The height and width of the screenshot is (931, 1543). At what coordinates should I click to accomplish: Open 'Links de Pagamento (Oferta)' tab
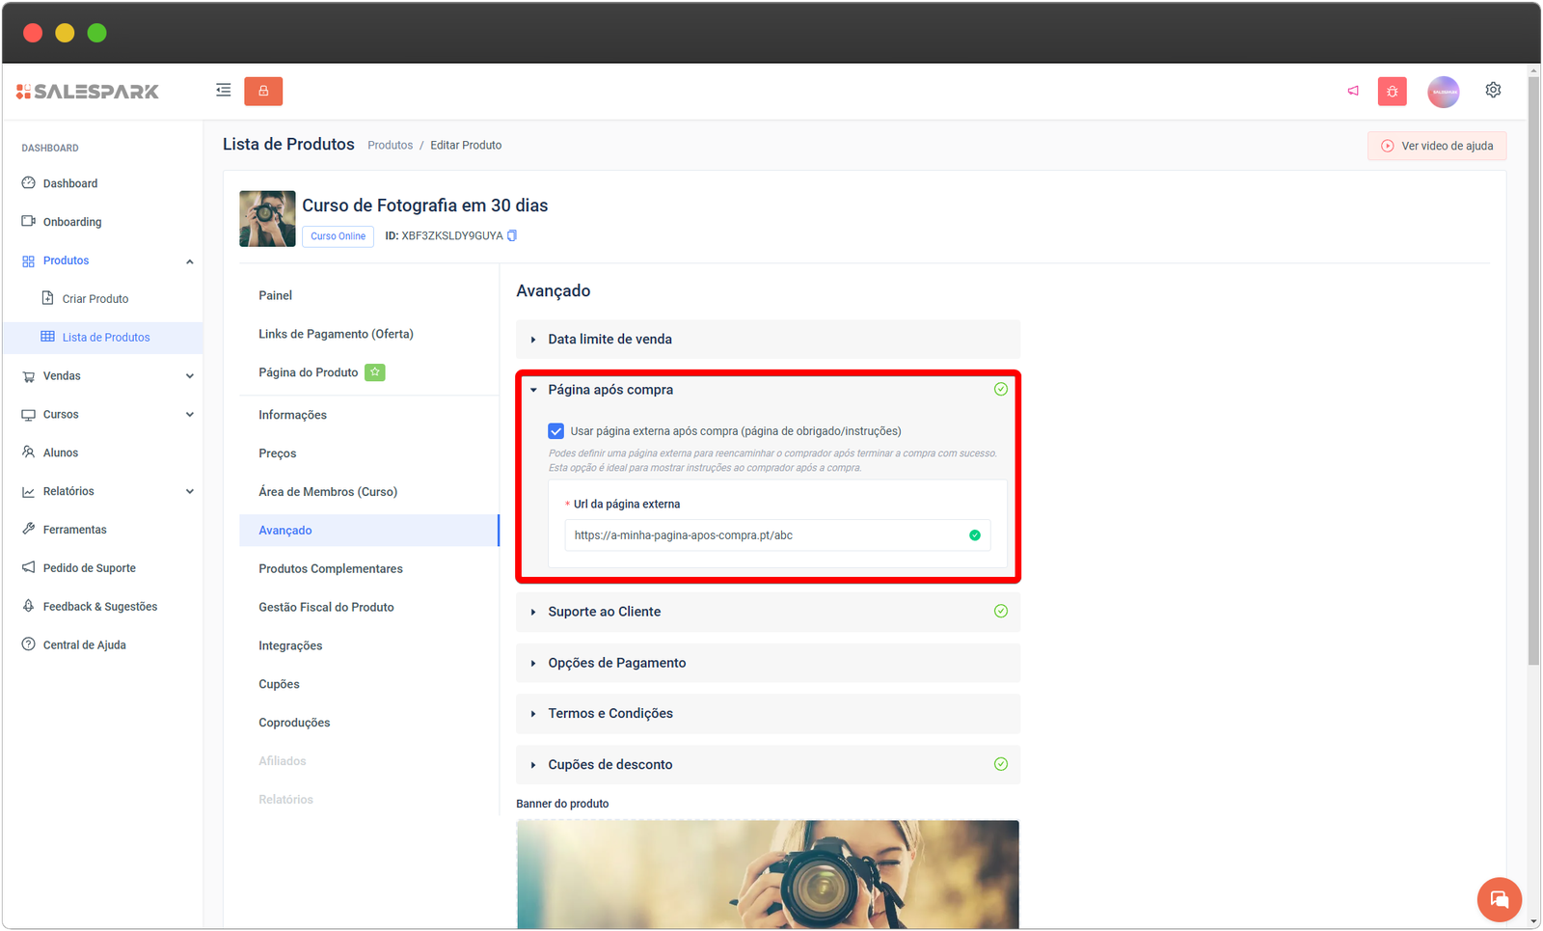[336, 334]
